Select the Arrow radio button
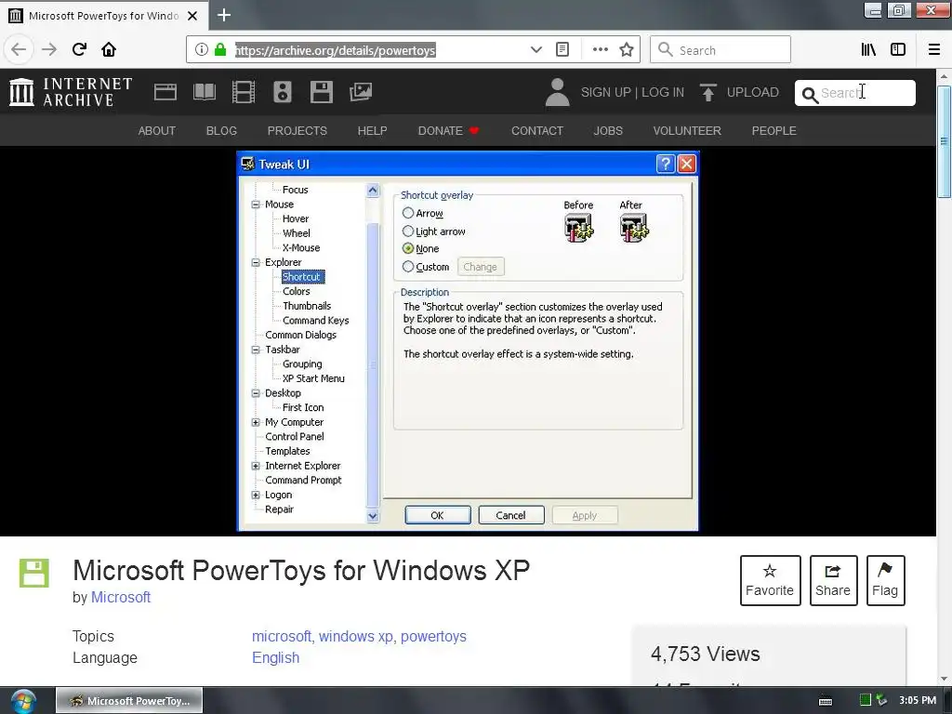Image resolution: width=952 pixels, height=714 pixels. [x=408, y=213]
